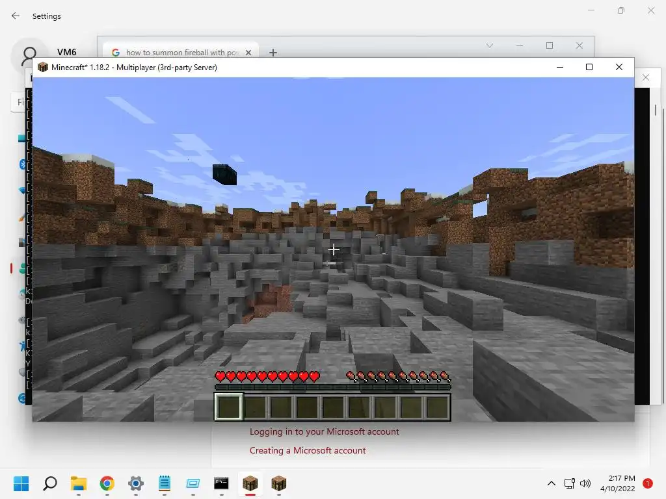666x499 pixels.
Task: Open network status tray icon
Action: 570,483
